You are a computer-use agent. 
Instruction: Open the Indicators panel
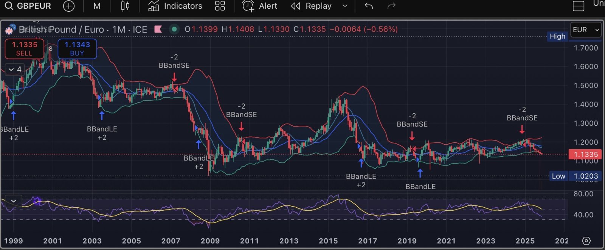click(x=175, y=6)
